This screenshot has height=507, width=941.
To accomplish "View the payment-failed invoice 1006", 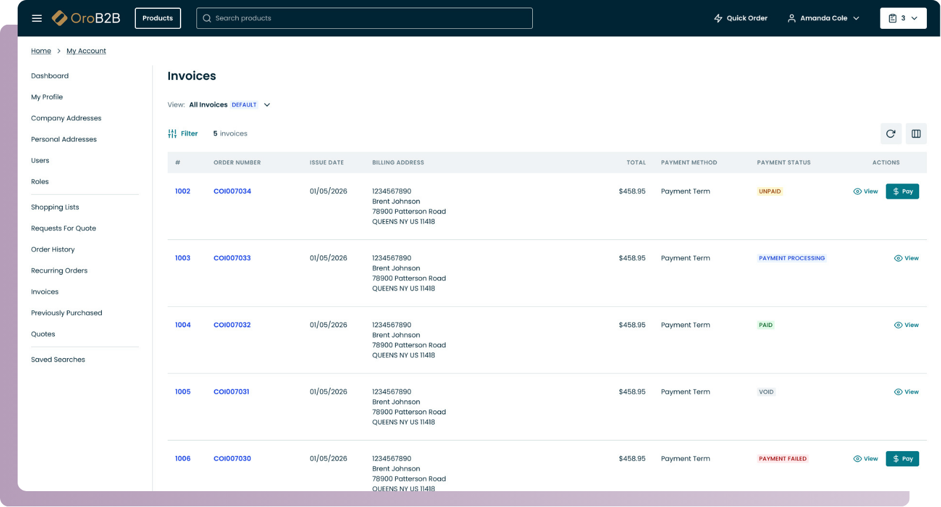I will tap(865, 459).
